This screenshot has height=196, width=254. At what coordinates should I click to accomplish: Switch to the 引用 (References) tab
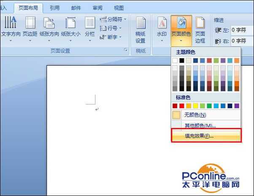(x=54, y=8)
